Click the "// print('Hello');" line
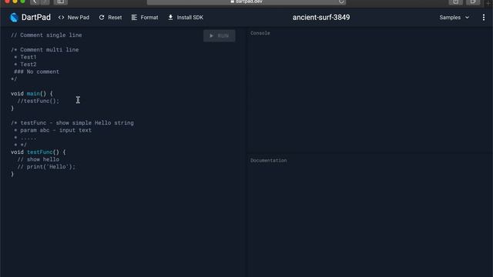 [x=46, y=167]
